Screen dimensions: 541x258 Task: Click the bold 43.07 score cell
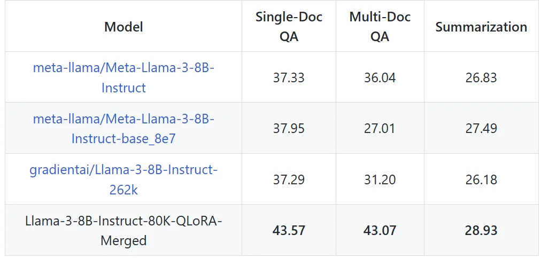(380, 230)
